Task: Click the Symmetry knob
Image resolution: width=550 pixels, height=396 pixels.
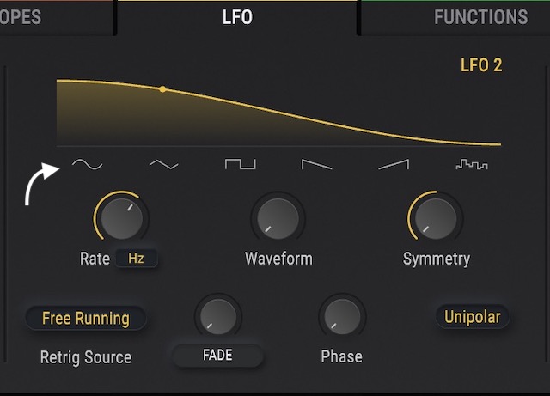Action: (x=435, y=218)
